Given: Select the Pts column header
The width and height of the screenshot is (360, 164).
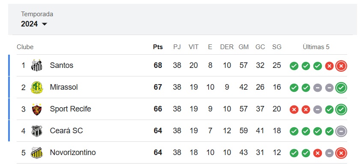Looking at the screenshot, I should 158,47.
